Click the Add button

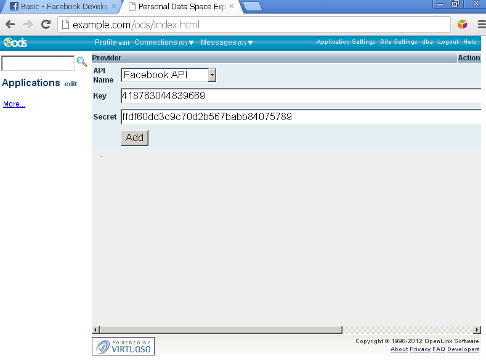[x=134, y=137]
